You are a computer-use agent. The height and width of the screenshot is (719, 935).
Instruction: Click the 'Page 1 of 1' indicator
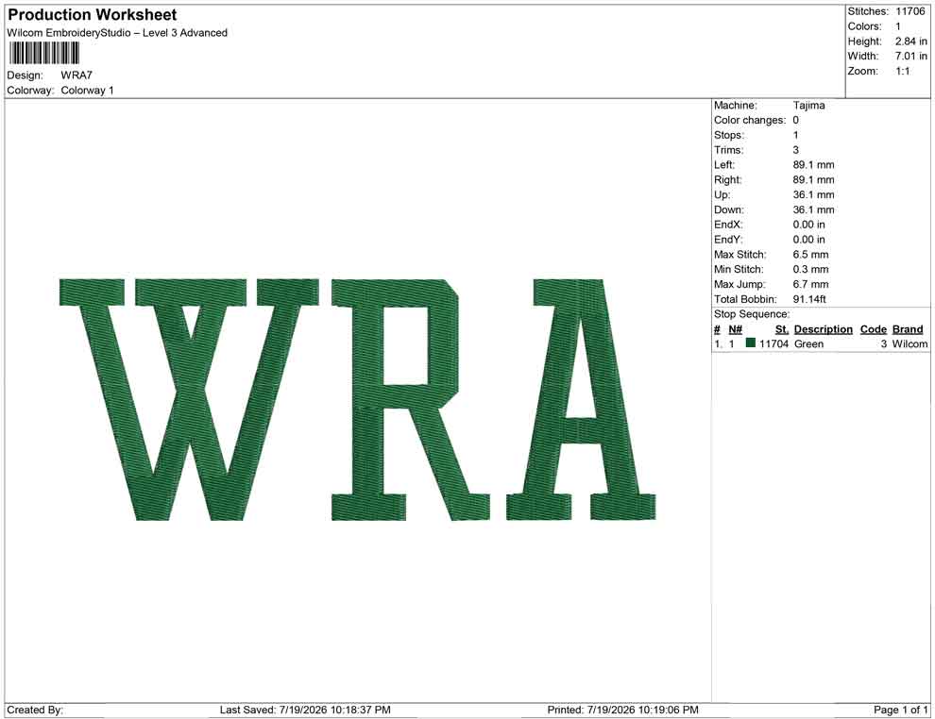tap(901, 711)
